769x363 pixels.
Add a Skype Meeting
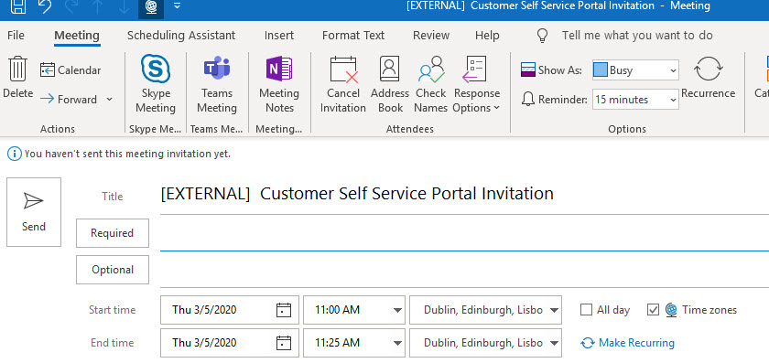[x=156, y=84]
